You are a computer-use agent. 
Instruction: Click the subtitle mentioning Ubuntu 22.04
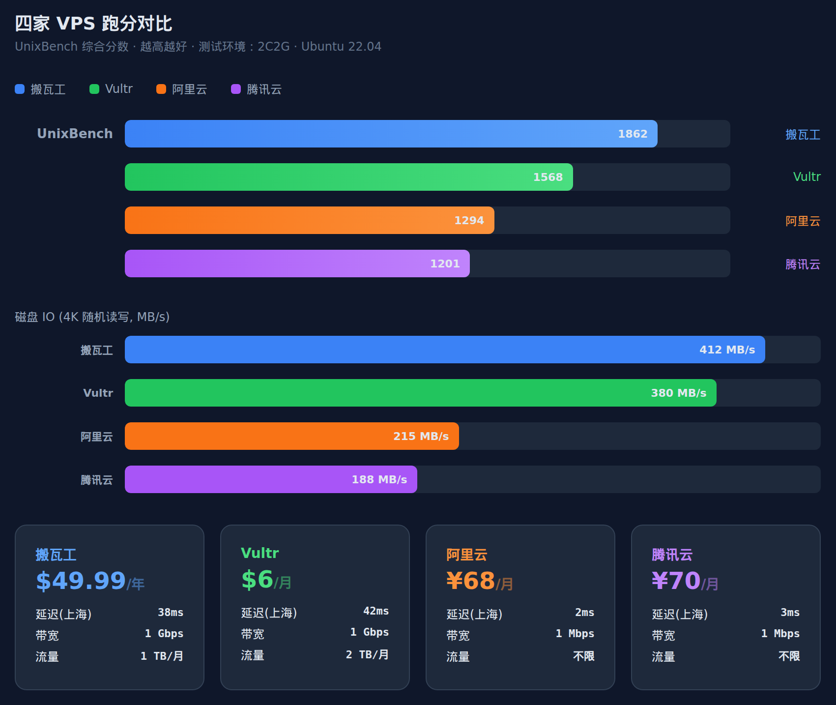[x=198, y=47]
